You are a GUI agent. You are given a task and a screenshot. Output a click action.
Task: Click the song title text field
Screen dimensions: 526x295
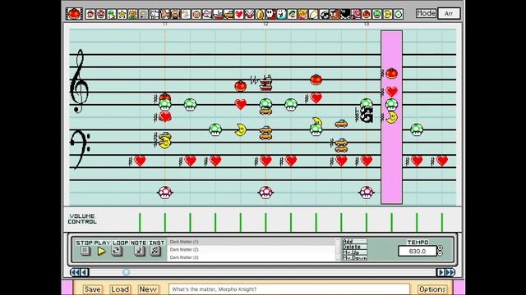tap(289, 289)
